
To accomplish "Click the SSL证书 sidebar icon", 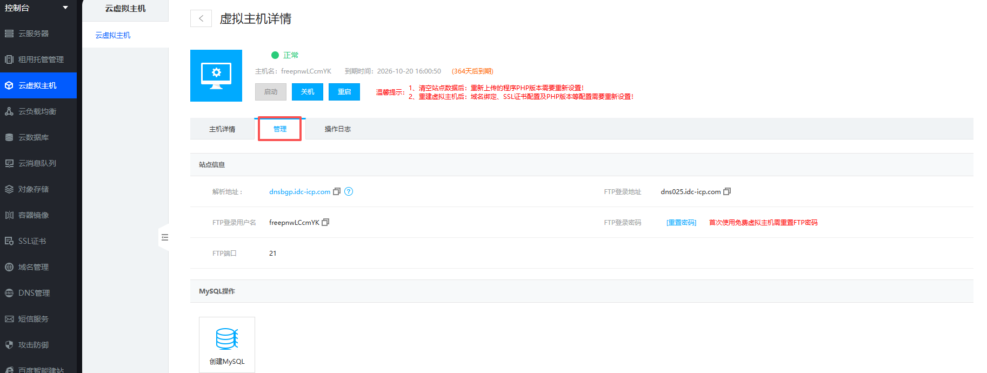I will point(9,241).
